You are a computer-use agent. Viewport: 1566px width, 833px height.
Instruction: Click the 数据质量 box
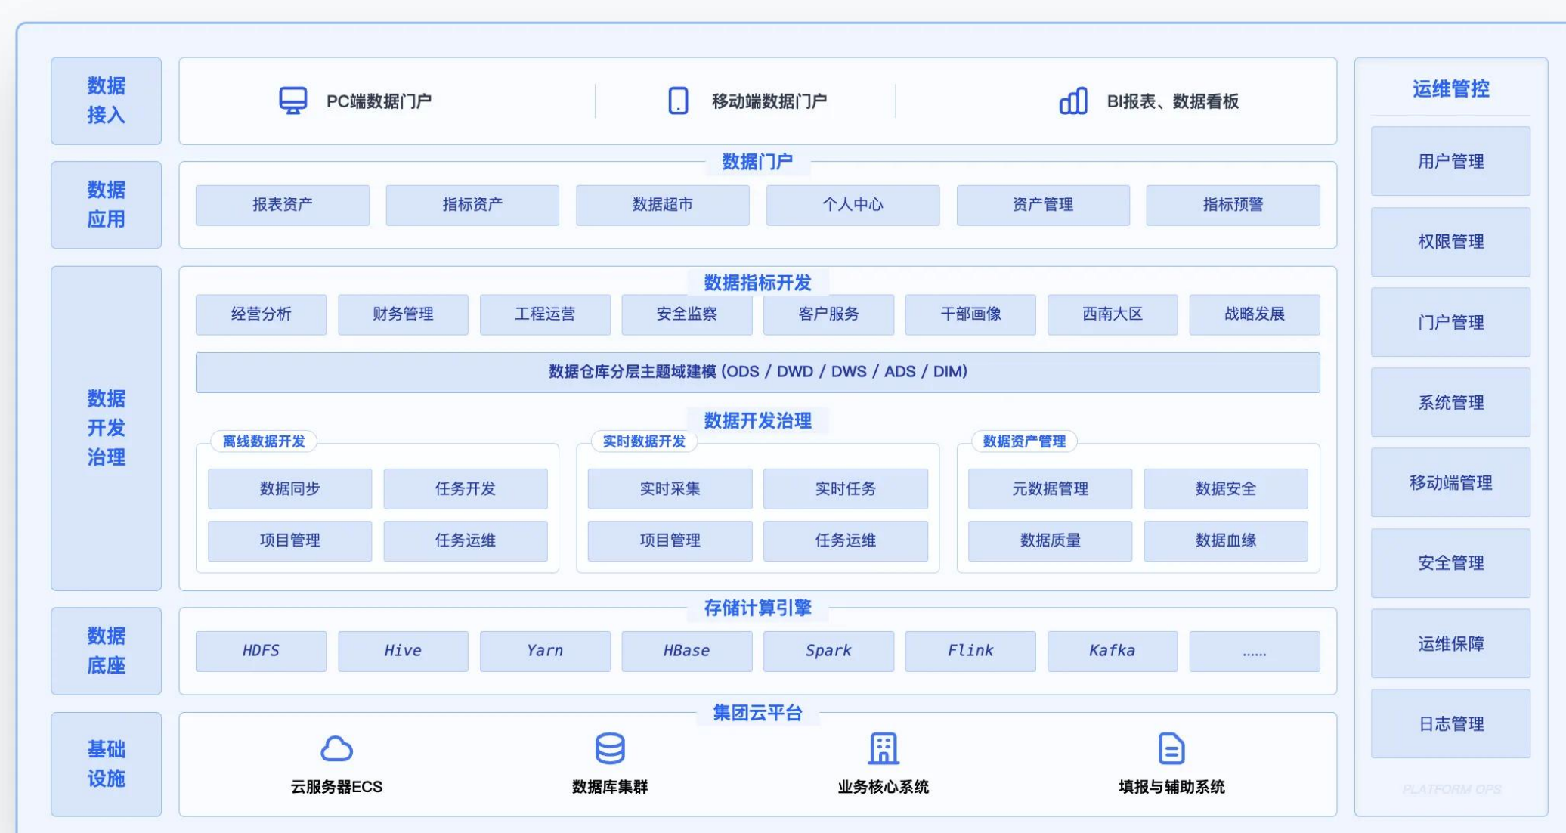[1051, 540]
